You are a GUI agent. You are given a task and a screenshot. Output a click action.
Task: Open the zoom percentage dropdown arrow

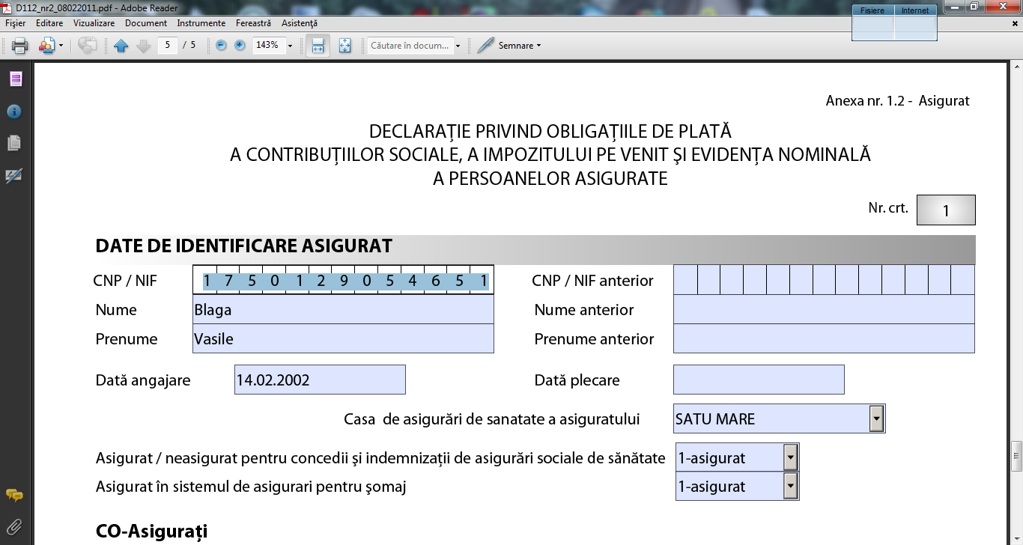point(291,46)
